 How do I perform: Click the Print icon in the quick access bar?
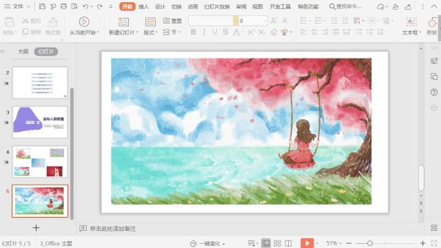64,6
